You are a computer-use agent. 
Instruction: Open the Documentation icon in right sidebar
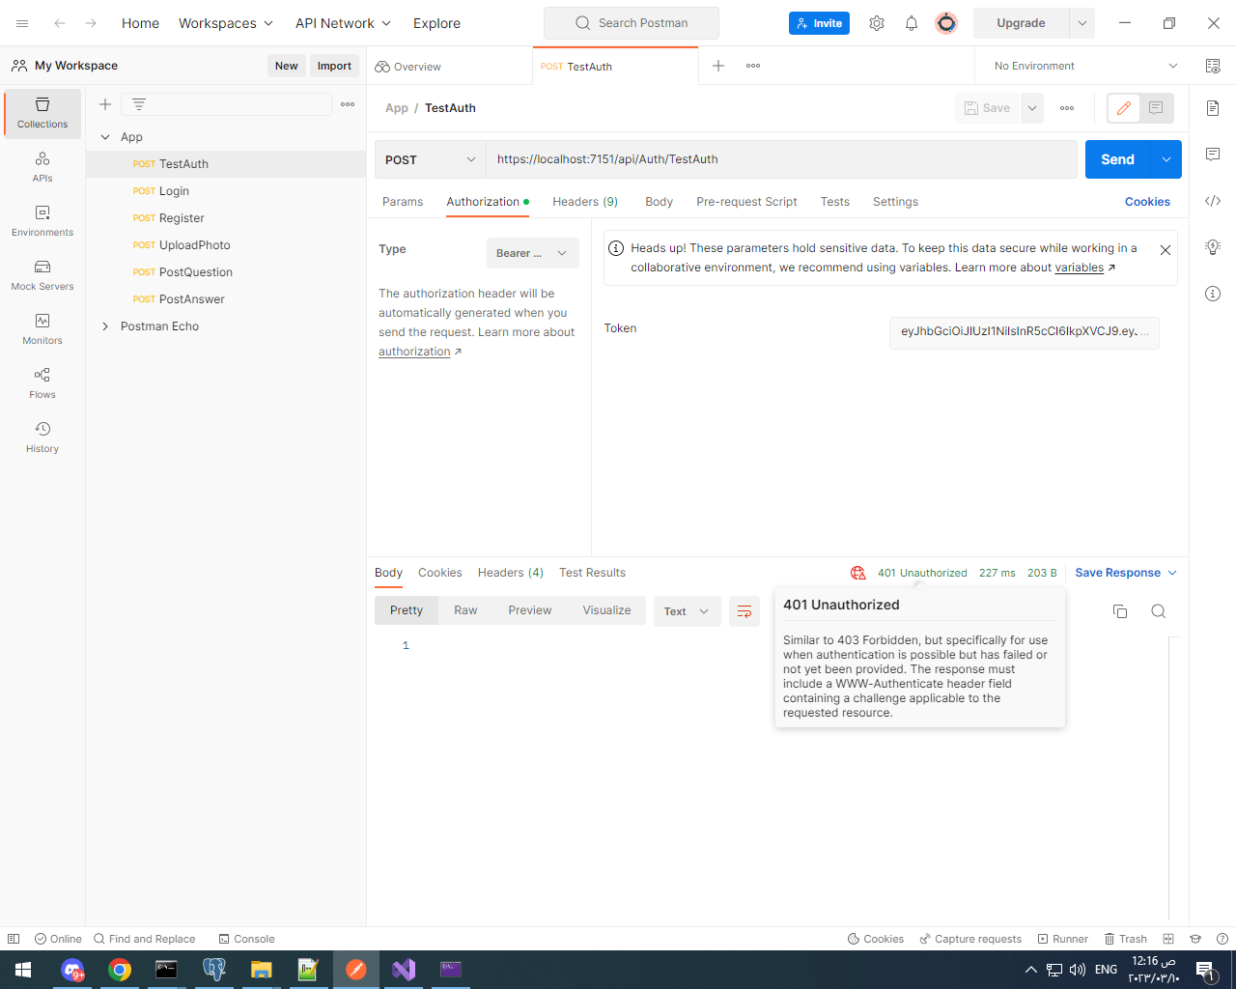(1213, 107)
